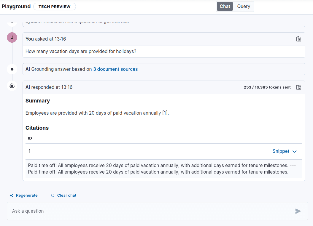The image size is (313, 226).
Task: Click the TECH PREVIEW badge
Action: pyautogui.click(x=55, y=7)
